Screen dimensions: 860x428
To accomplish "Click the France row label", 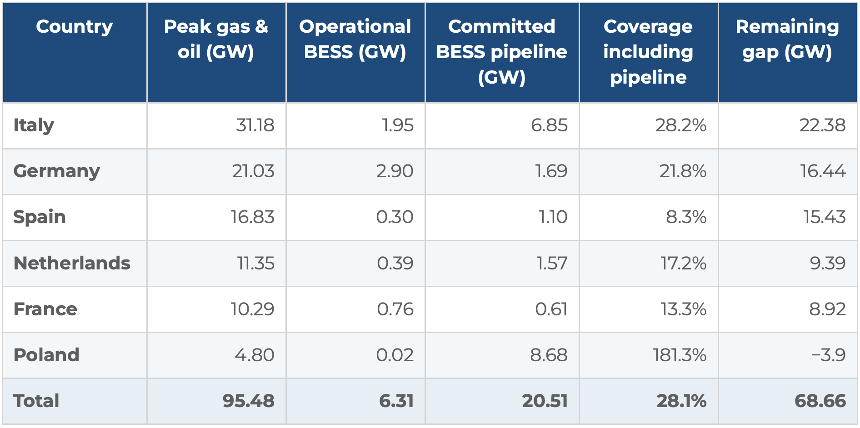I will 45,309.
